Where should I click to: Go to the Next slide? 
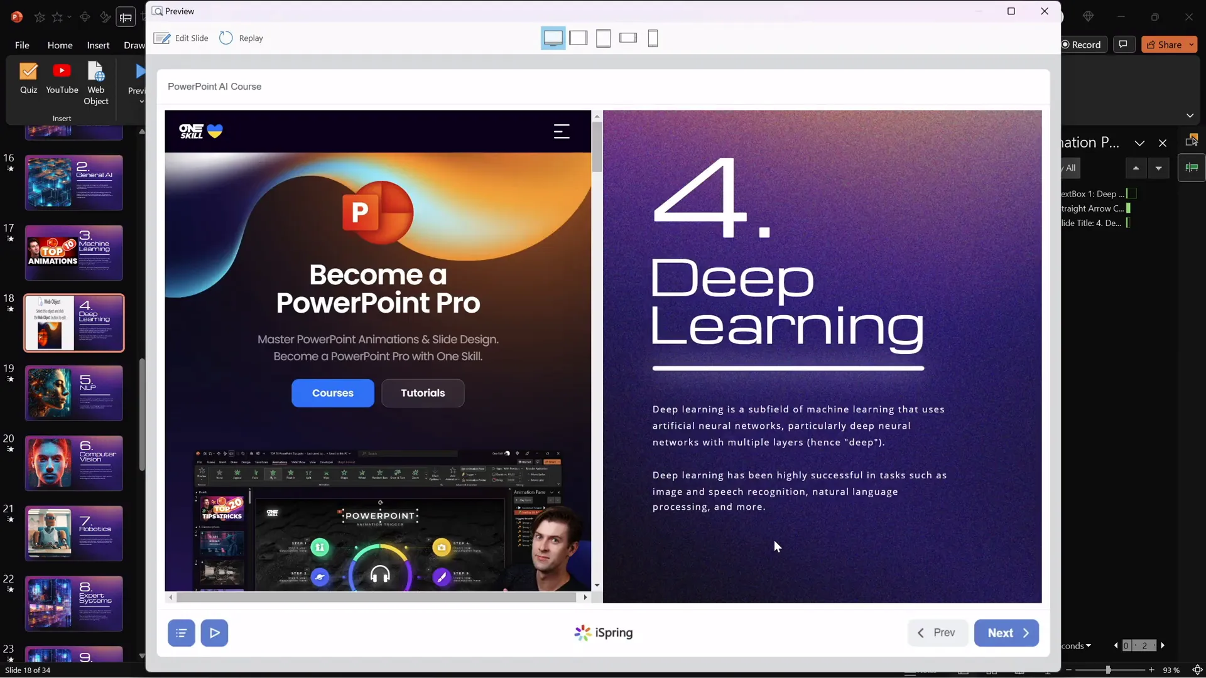(1006, 633)
